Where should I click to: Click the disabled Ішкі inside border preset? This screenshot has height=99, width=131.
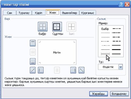71,27
